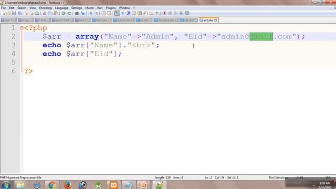Open the Plugins menu
The image size is (336, 189).
[111, 8]
